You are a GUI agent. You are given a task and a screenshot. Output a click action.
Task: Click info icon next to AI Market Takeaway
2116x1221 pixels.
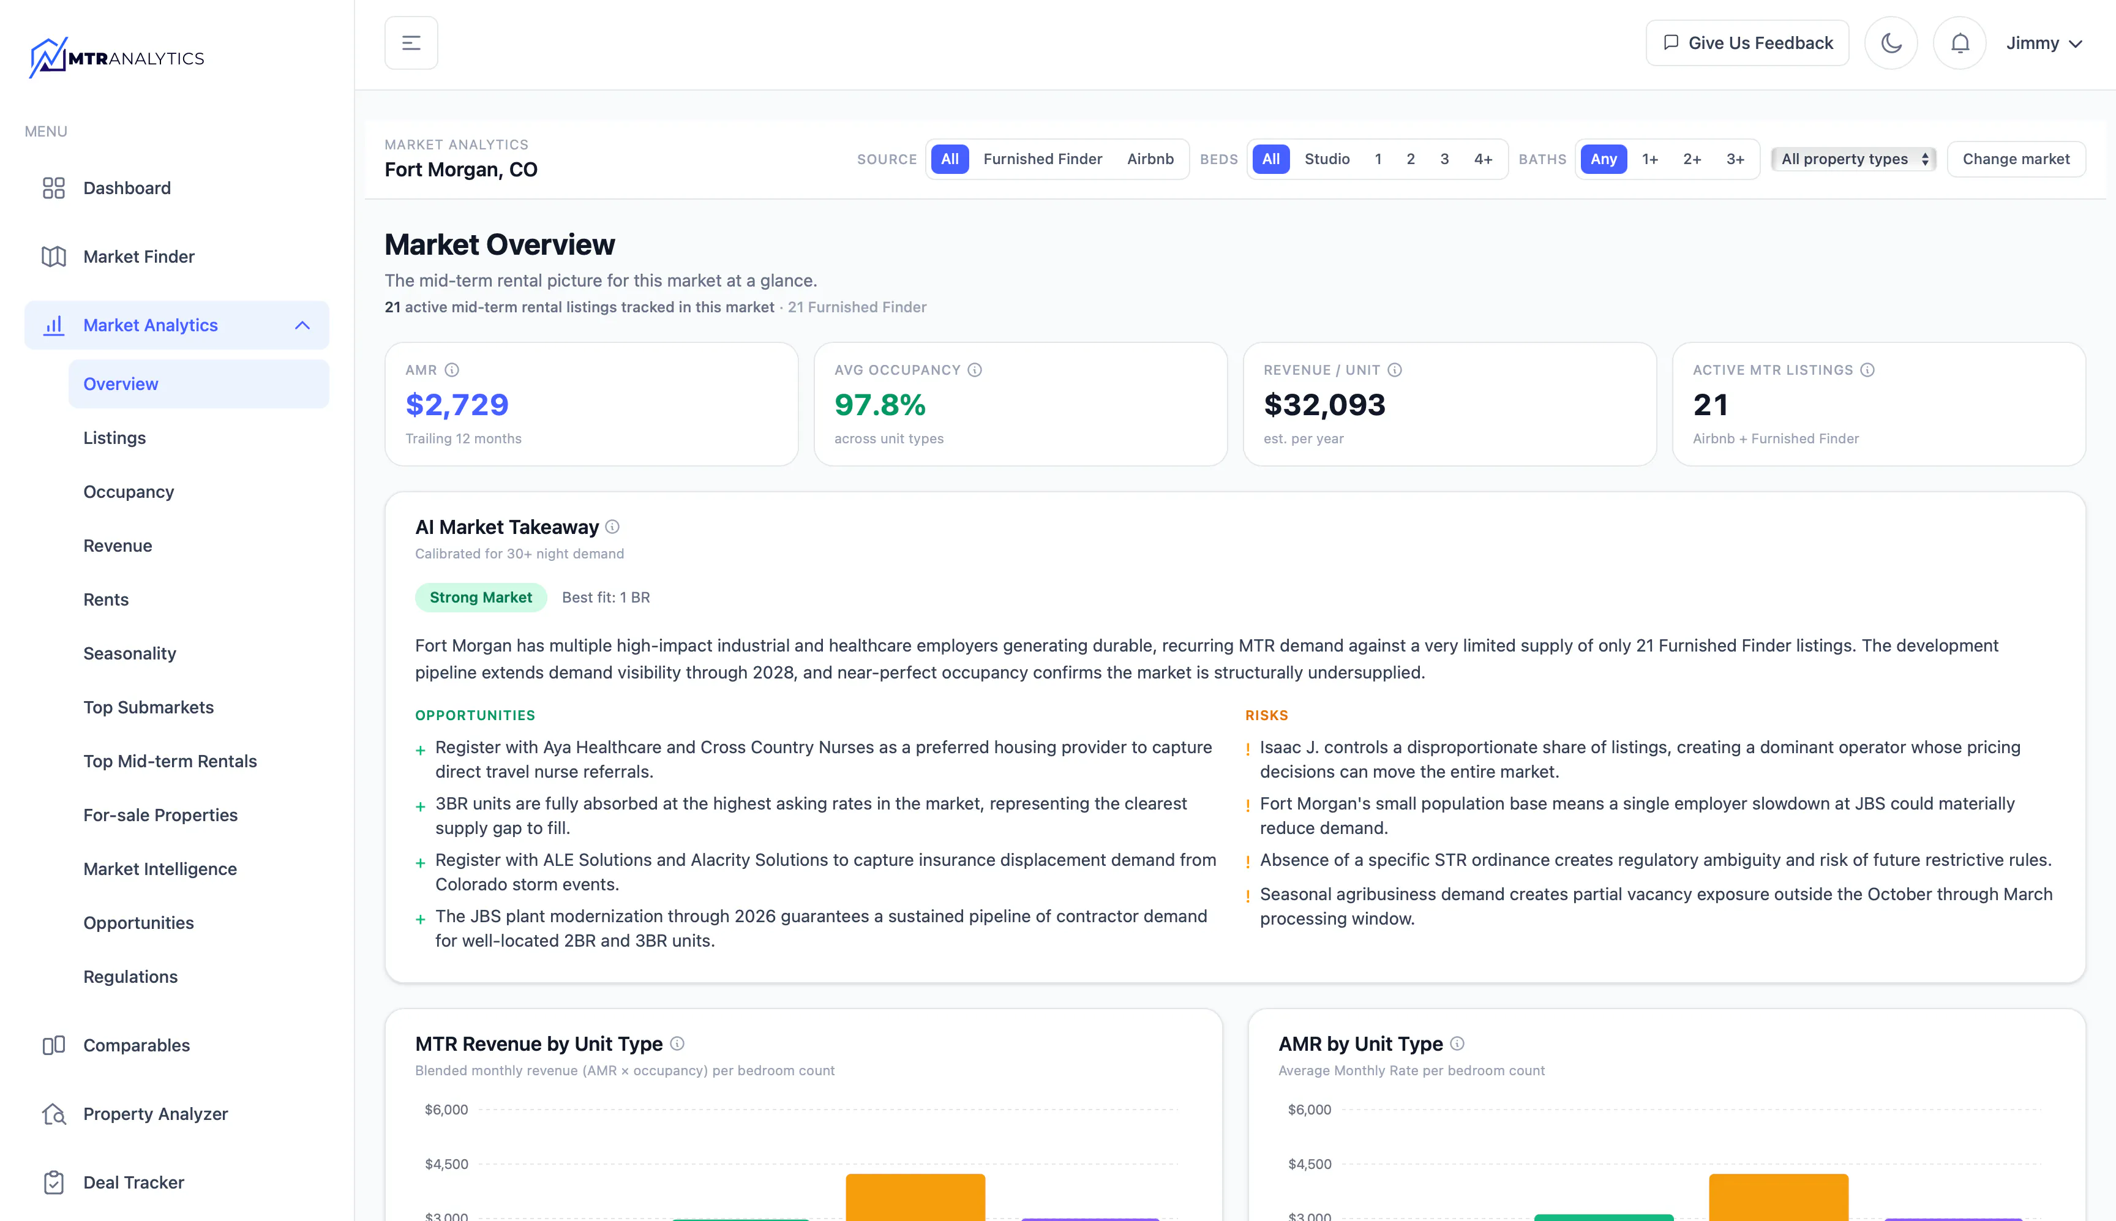tap(612, 527)
